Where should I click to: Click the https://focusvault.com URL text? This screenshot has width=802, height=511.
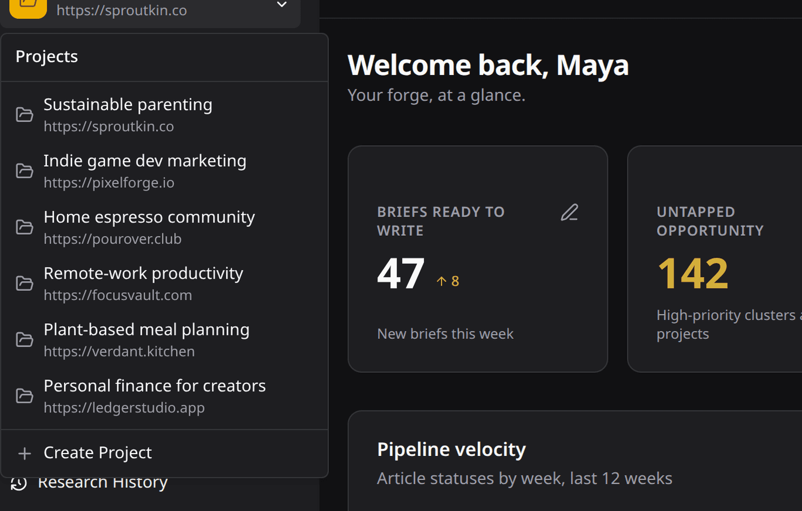click(118, 295)
